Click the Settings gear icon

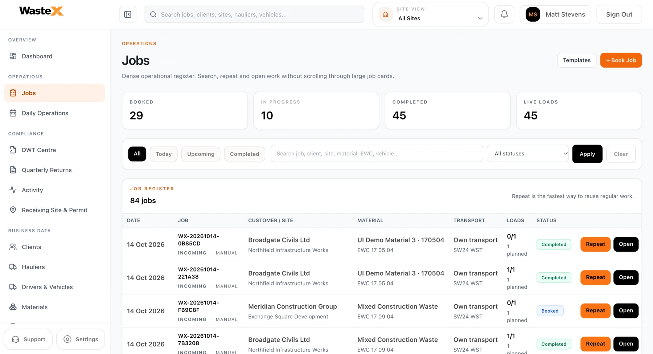pos(67,339)
